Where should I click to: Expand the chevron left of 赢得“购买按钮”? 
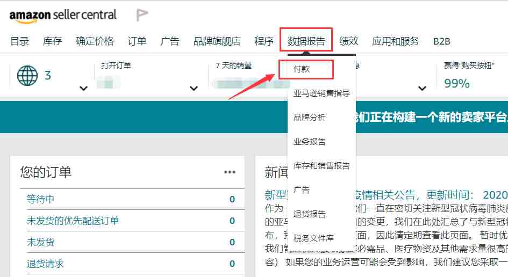click(422, 88)
